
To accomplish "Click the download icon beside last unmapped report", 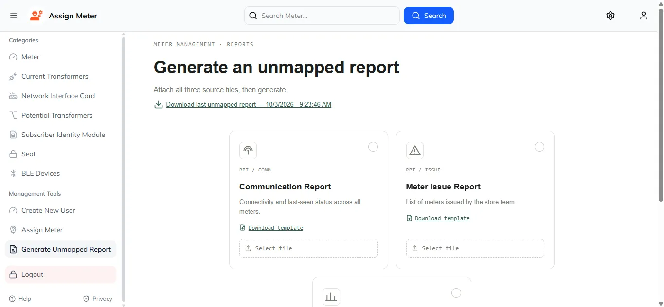I will [159, 104].
